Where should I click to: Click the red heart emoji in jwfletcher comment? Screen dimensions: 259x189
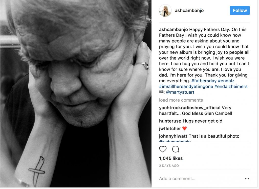tap(184, 128)
